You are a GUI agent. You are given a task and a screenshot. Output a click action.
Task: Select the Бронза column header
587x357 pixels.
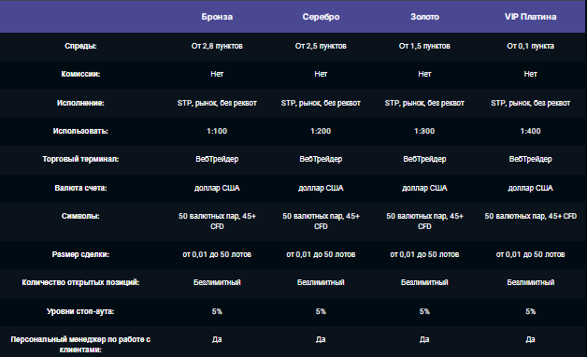tap(217, 17)
